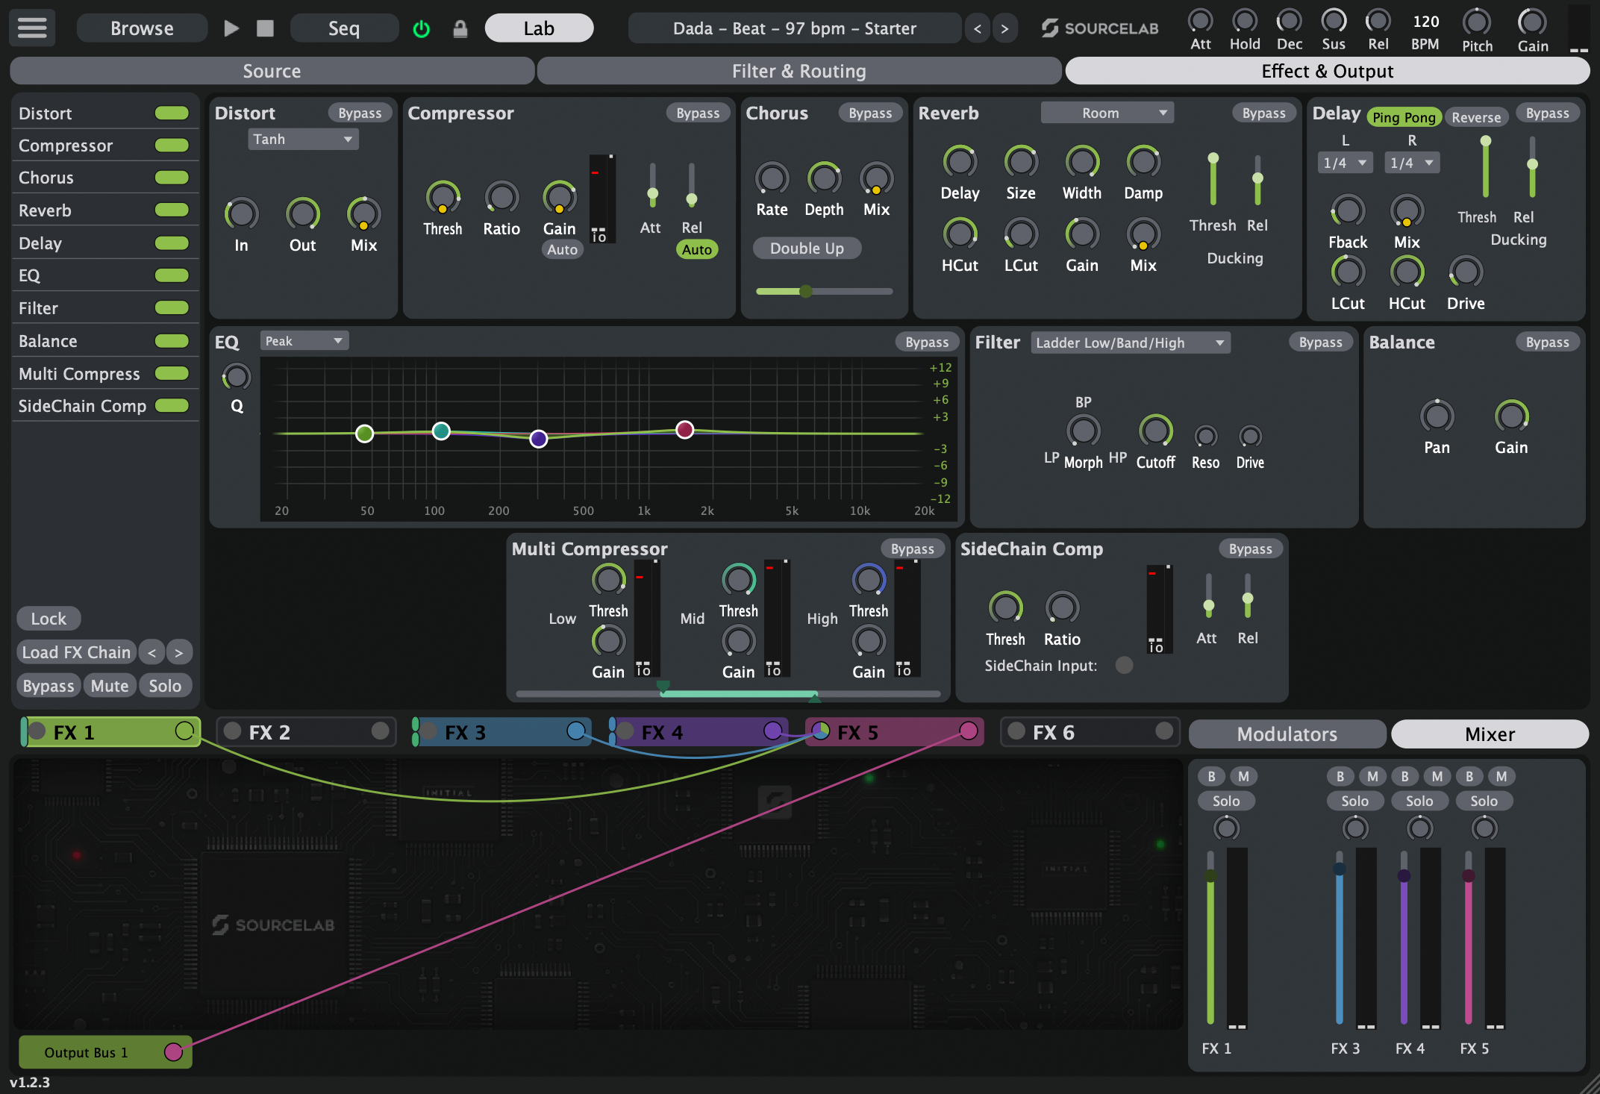Click the Multi Compressor High Gain knob
The image size is (1600, 1094).
[x=869, y=641]
